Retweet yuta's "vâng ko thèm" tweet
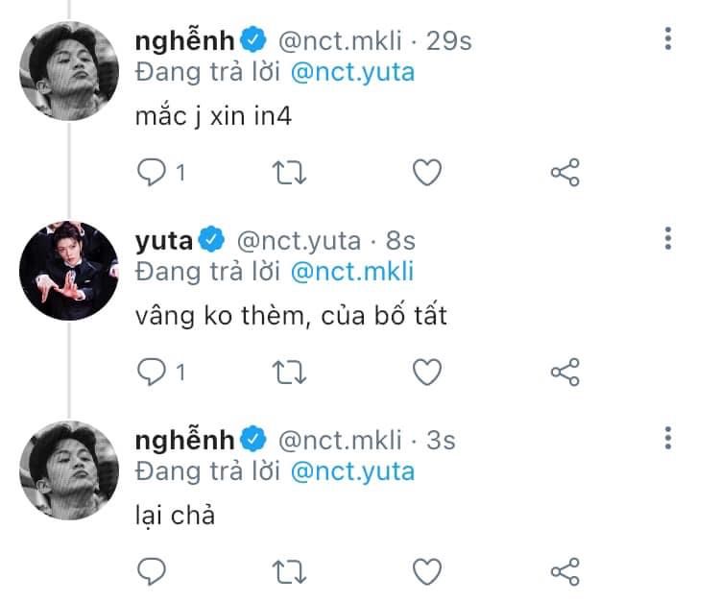This screenshot has width=720, height=602. coord(288,371)
